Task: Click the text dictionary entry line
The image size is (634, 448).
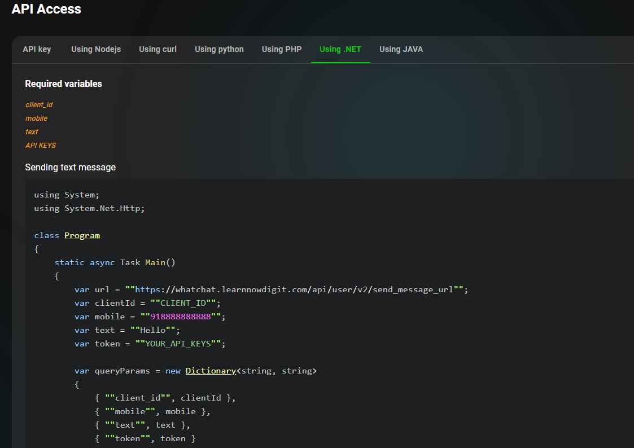Action: [142, 425]
